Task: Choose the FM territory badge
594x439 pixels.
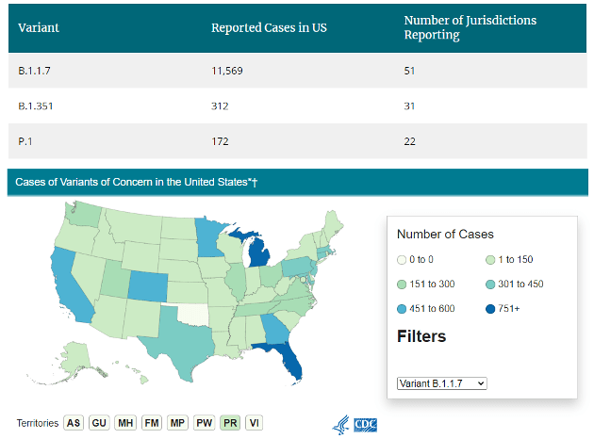Action: pyautogui.click(x=151, y=424)
